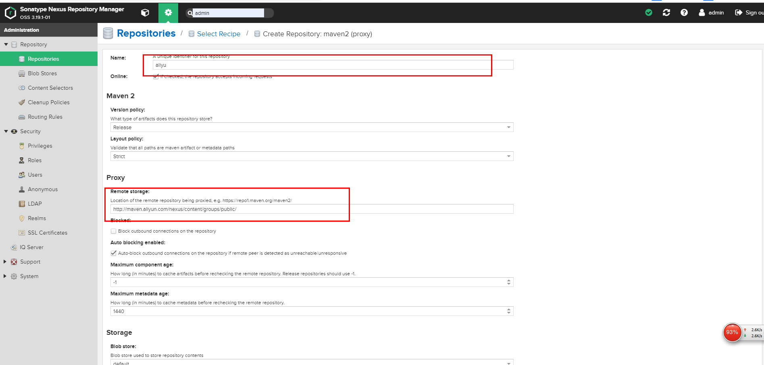Click the Routing Rules icon
The image size is (764, 365).
22,117
